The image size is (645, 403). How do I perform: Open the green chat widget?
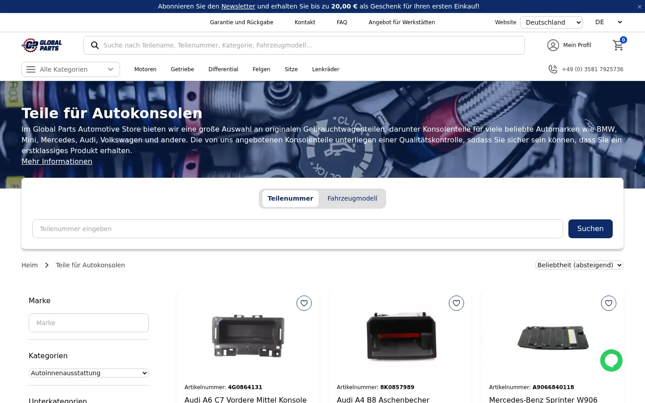(611, 360)
